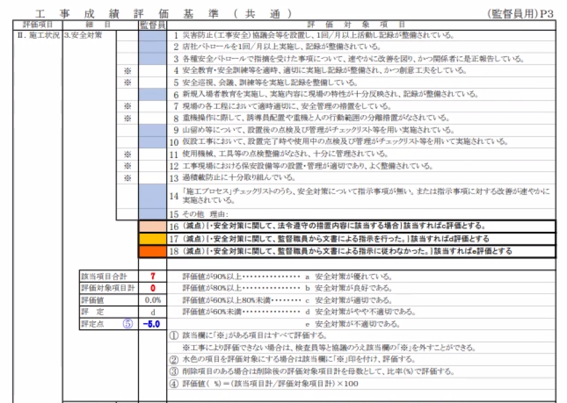Click the legend line 評価値が60%以上80%未満 c
Viewport: 567px width, 403px height.
(287, 300)
